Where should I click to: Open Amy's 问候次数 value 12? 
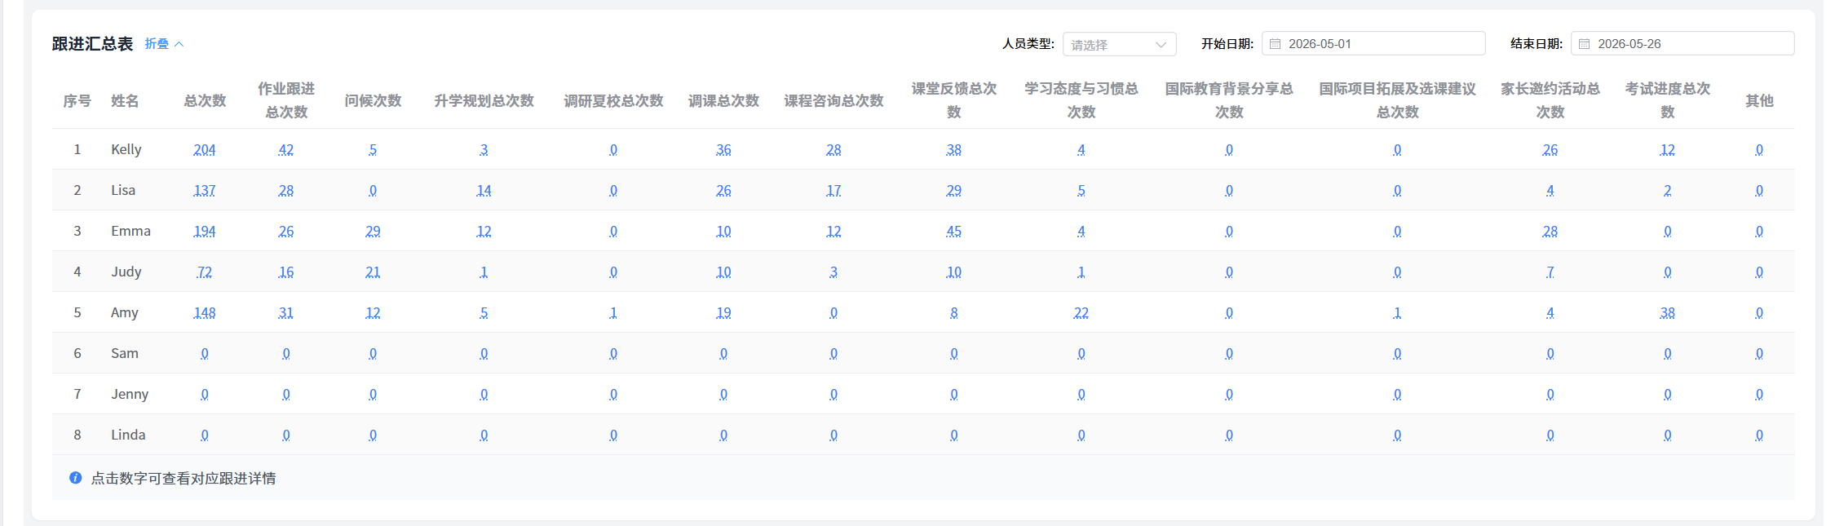pos(373,313)
